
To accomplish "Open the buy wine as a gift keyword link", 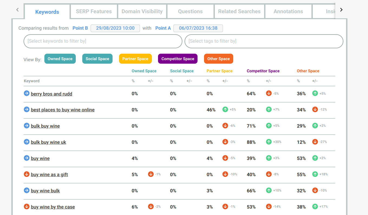I will (49, 175).
